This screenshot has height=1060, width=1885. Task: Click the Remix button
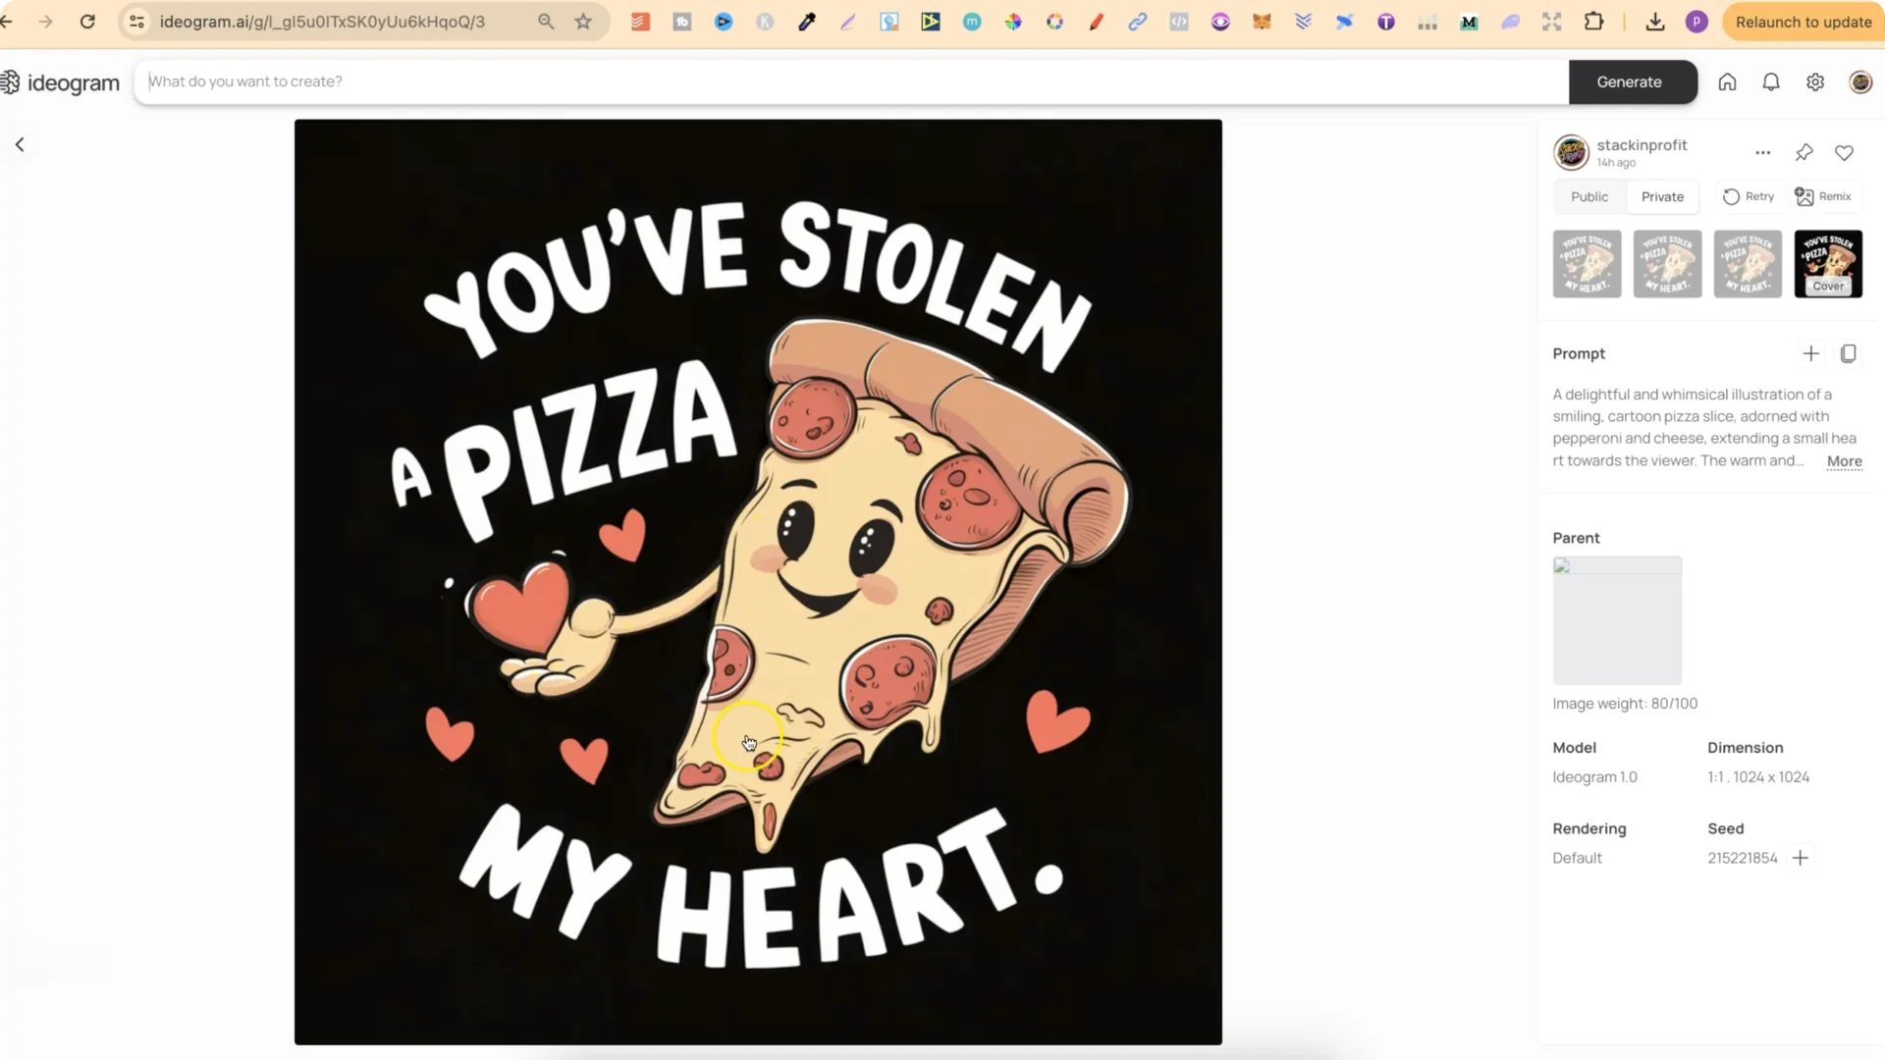[x=1823, y=196]
